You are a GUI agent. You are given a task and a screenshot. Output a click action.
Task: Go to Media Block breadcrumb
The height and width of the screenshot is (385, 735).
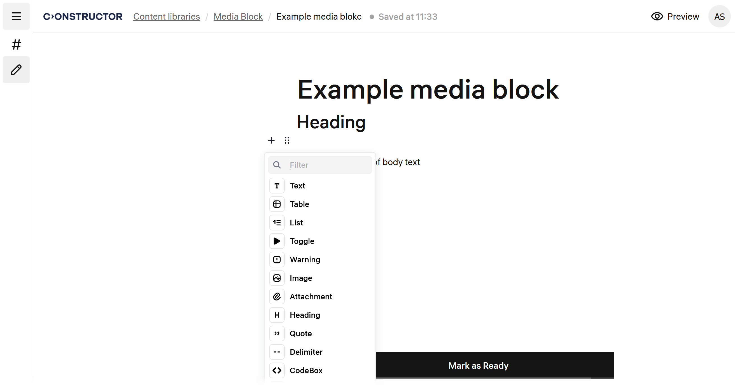[238, 17]
